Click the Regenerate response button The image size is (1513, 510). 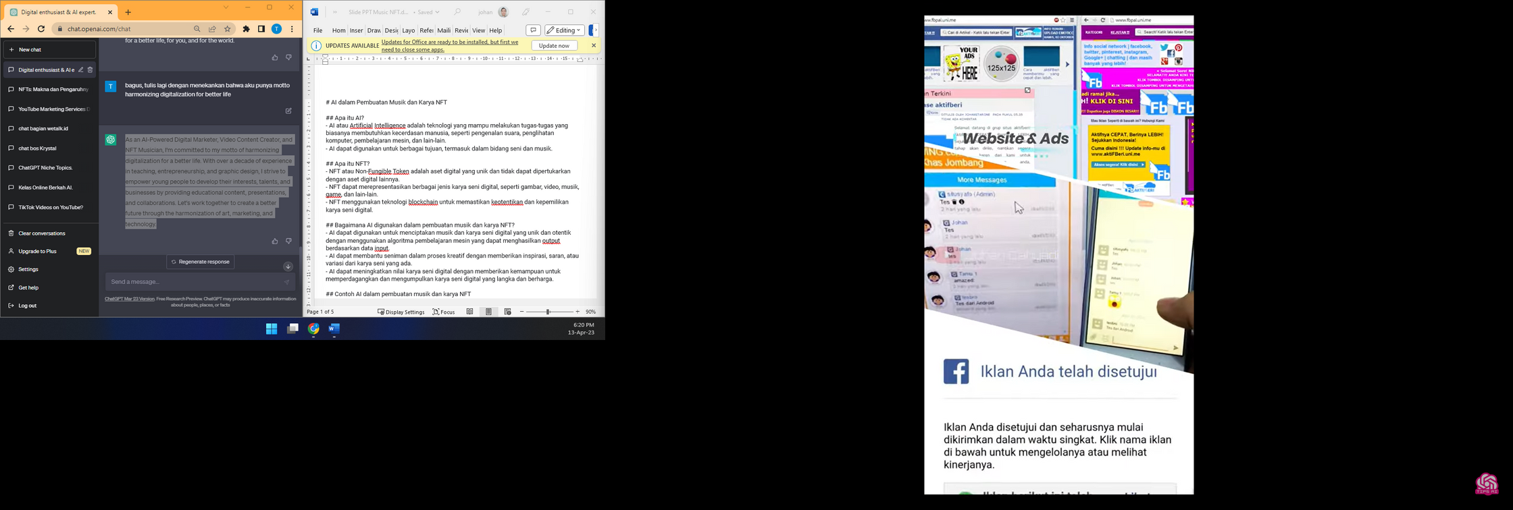coord(201,262)
